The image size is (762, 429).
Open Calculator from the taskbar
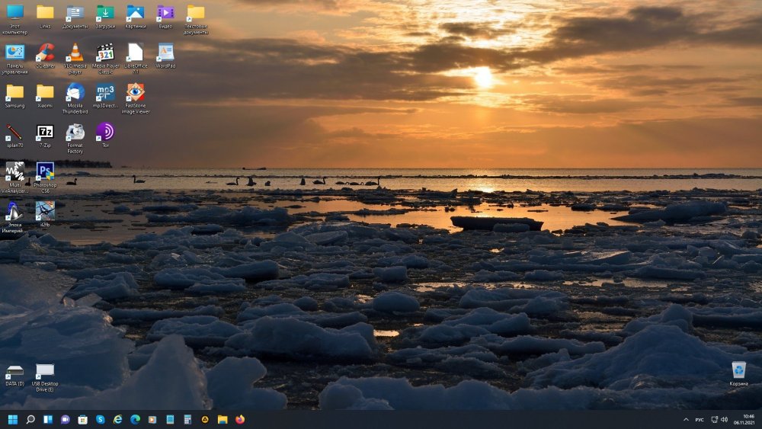tap(187, 419)
